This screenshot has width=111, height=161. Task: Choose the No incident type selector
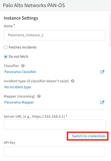point(17,87)
